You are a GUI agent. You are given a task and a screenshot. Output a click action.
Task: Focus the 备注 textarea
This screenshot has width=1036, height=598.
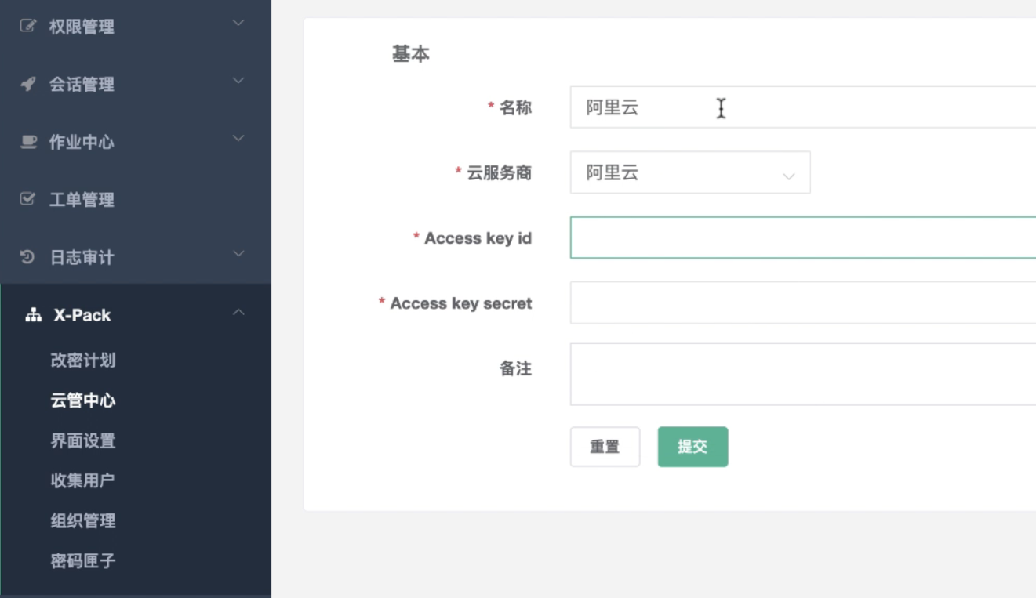click(x=803, y=374)
